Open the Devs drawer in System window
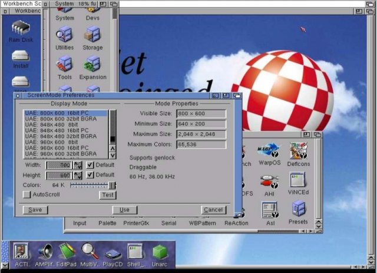The height and width of the screenshot is (273, 377). 92,14
